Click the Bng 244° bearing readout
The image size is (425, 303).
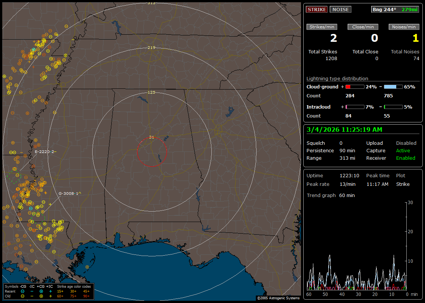(x=384, y=9)
